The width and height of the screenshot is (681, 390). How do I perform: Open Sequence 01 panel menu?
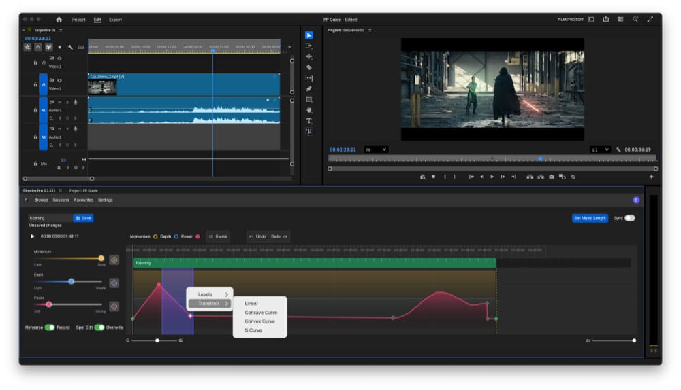pos(61,31)
